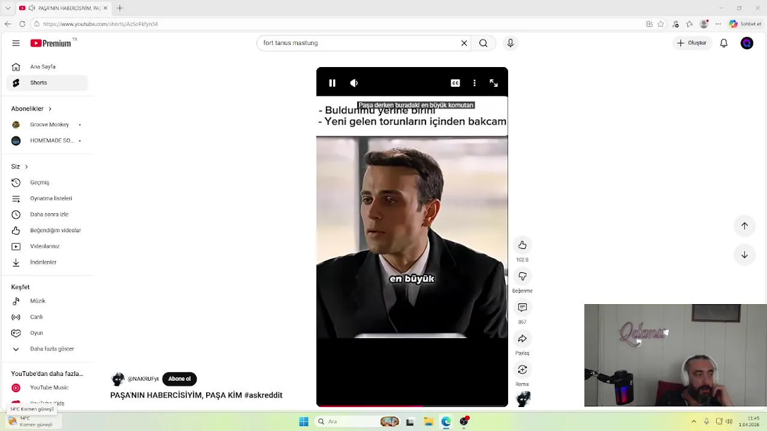Like the short with 102 B likes
Screen dimensions: 767x431
(x=523, y=245)
